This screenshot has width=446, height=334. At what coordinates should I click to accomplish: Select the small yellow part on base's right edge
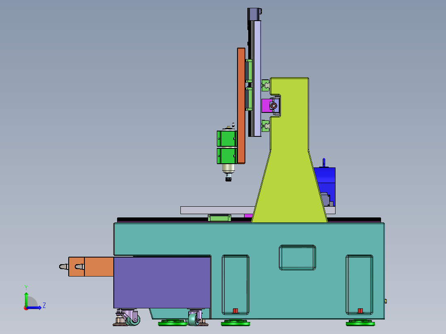click(x=386, y=301)
